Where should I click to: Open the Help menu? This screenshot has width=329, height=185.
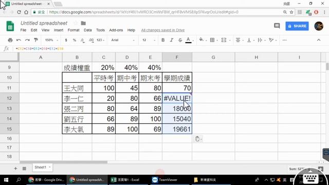(131, 30)
